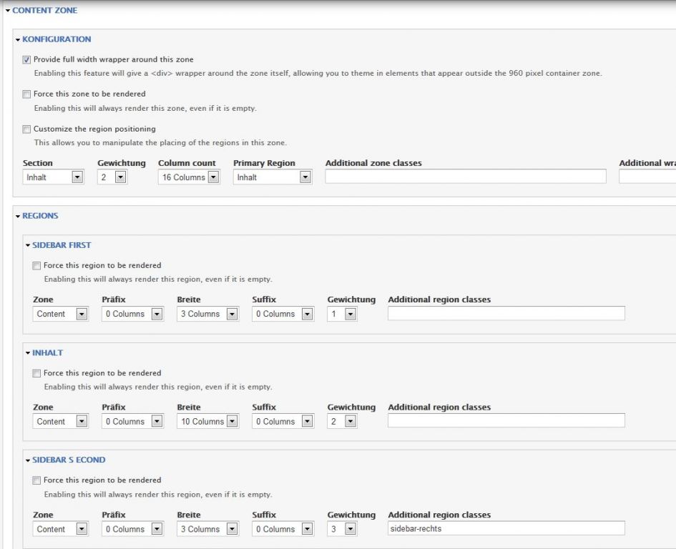Open Sidebar First Zone dropdown
676x549 pixels.
[x=61, y=314]
